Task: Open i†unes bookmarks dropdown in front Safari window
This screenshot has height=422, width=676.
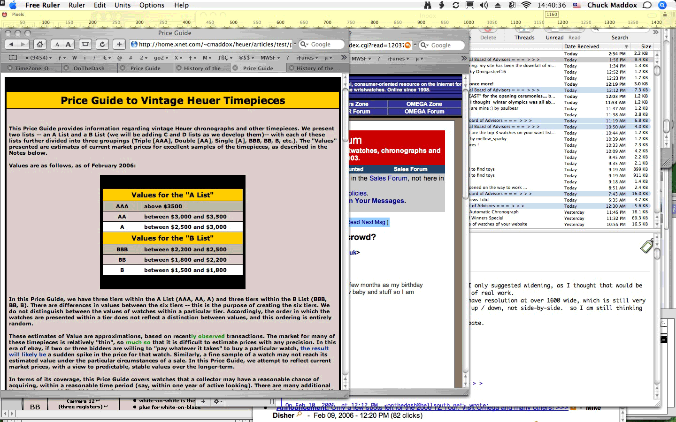Action: click(307, 58)
